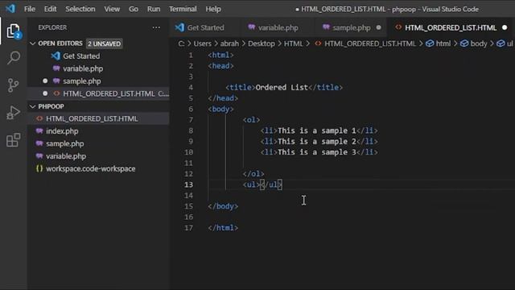Click braces icon of workspace.code-workspace
515x290 pixels.
click(x=39, y=168)
